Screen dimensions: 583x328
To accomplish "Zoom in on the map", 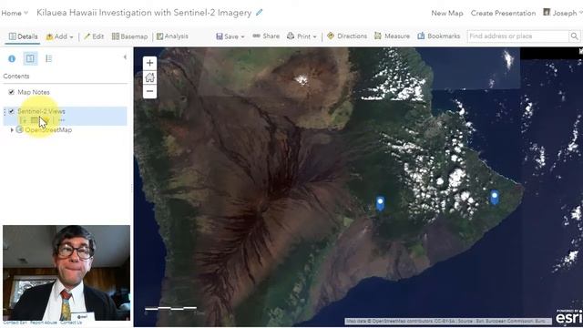I will 149,63.
